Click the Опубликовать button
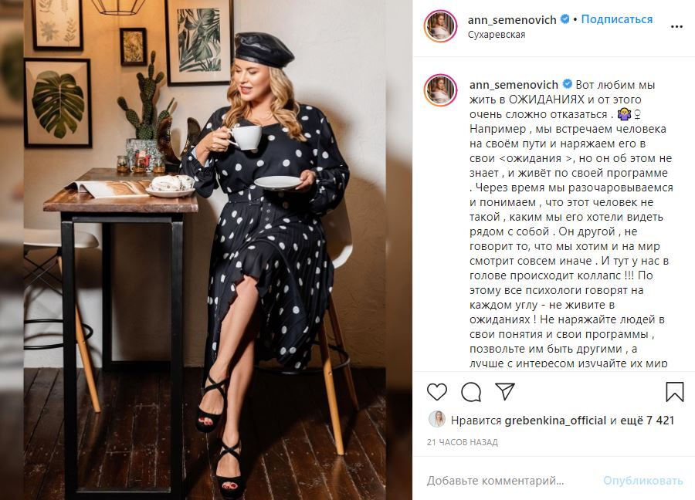 (x=642, y=481)
